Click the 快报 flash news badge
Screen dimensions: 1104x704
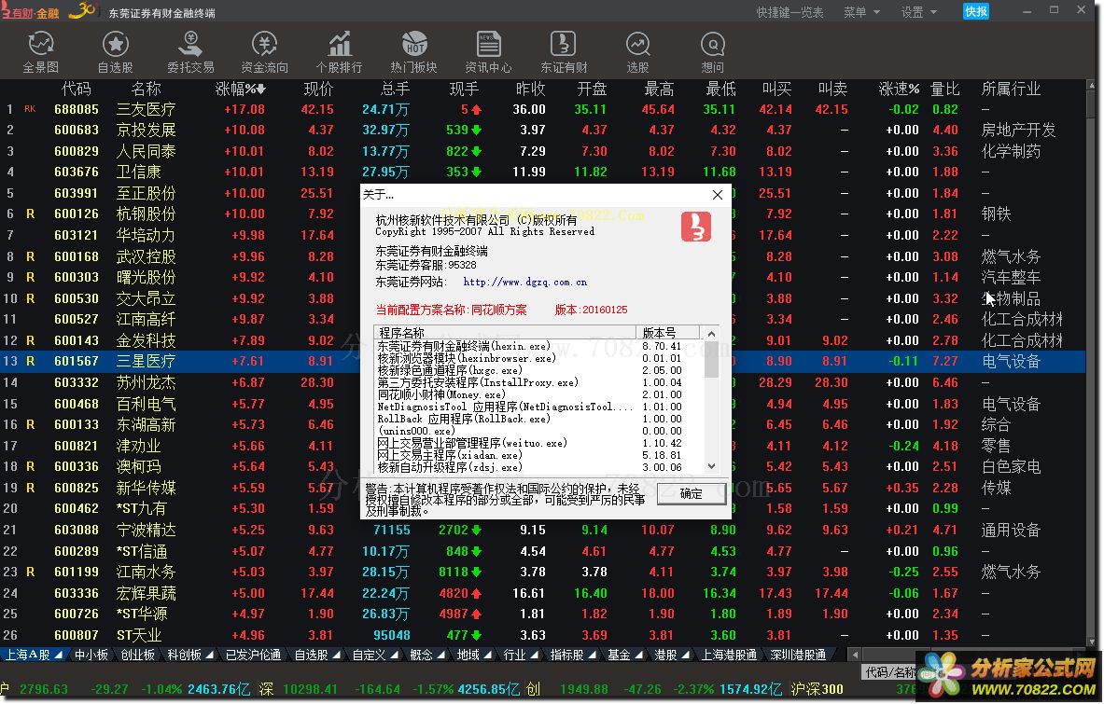pyautogui.click(x=976, y=11)
